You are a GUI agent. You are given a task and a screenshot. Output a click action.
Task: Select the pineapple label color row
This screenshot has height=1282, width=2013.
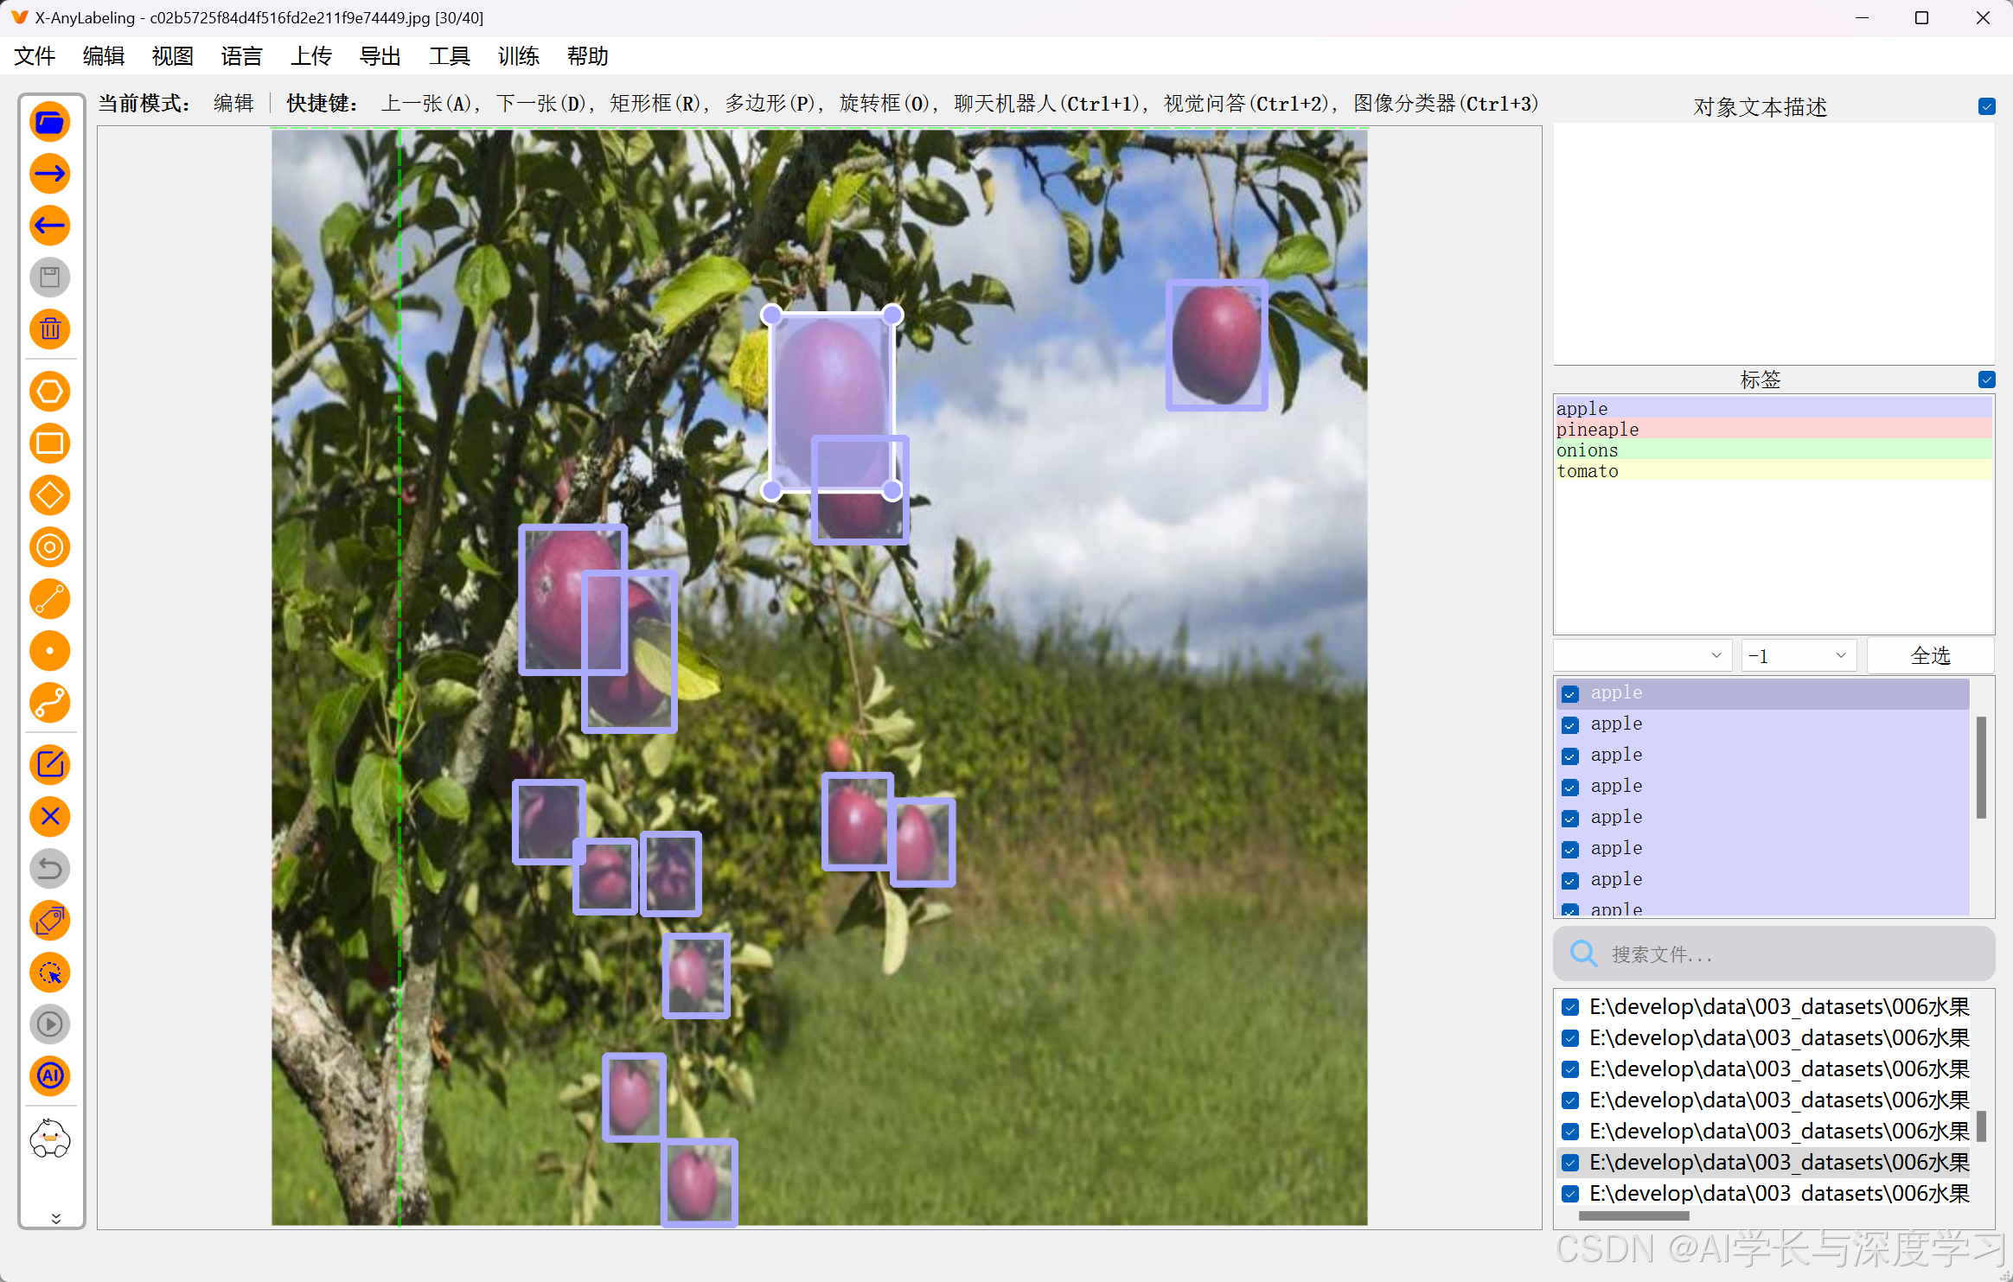pos(1773,430)
